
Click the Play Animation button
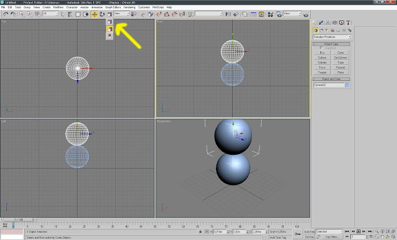(x=359, y=231)
